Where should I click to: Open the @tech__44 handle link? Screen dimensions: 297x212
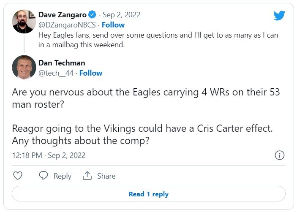tap(55, 73)
